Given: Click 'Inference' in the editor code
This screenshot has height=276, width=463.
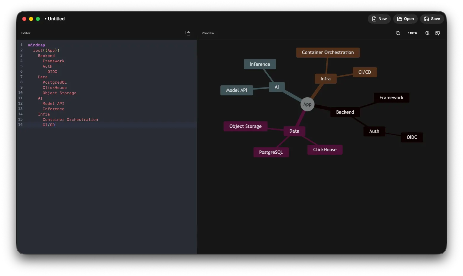Looking at the screenshot, I should coord(54,109).
